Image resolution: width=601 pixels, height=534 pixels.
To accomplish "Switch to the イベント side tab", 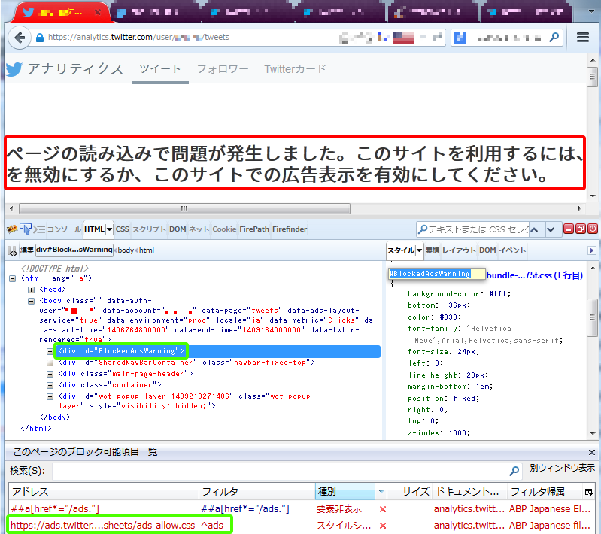I will [512, 250].
